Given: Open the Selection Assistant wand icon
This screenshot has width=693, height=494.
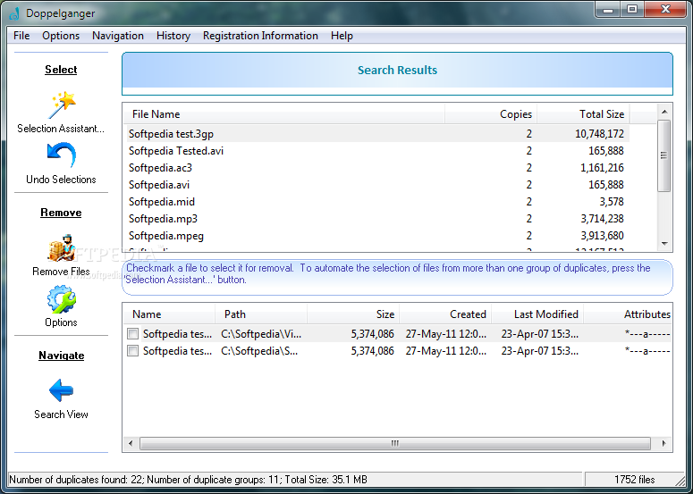Looking at the screenshot, I should click(x=62, y=105).
